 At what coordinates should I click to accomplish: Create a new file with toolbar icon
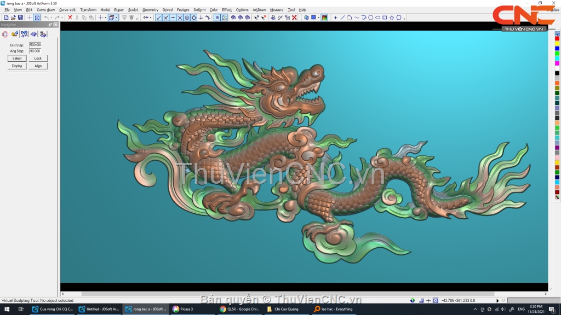coord(6,17)
